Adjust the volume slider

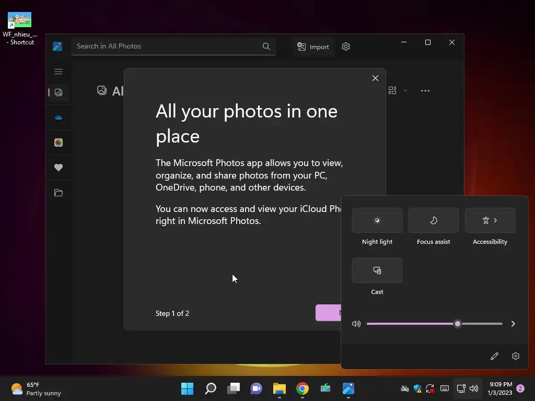click(x=434, y=324)
